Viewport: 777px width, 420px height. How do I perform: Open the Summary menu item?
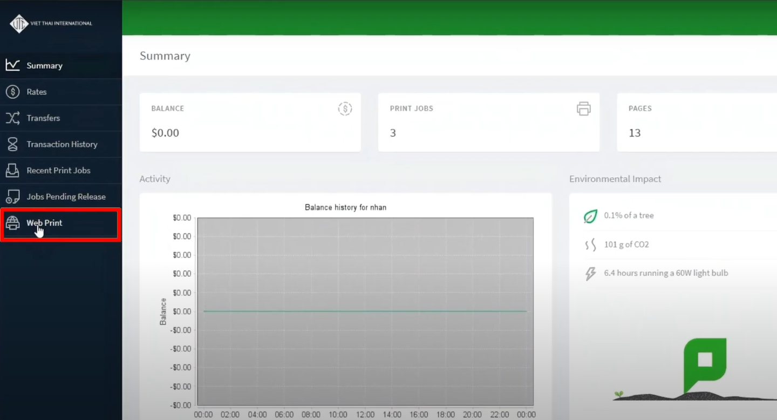45,66
